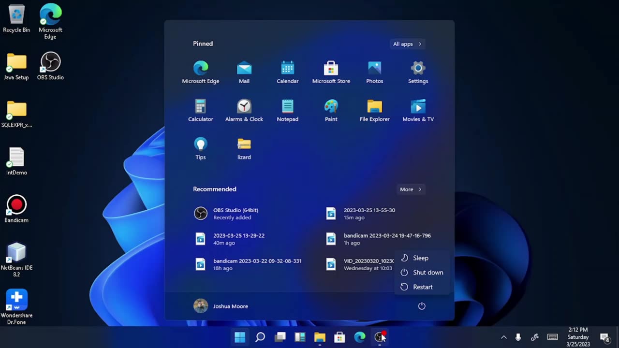Viewport: 619px width, 348px height.
Task: Choose Sleep from the power menu
Action: (422, 258)
